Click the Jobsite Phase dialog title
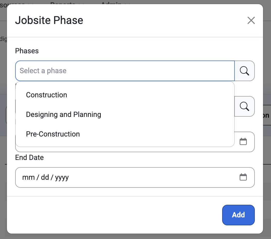This screenshot has width=271, height=239. click(49, 20)
